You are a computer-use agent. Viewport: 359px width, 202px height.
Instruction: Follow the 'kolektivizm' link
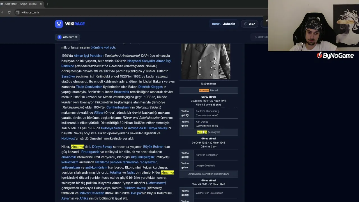tap(70, 162)
